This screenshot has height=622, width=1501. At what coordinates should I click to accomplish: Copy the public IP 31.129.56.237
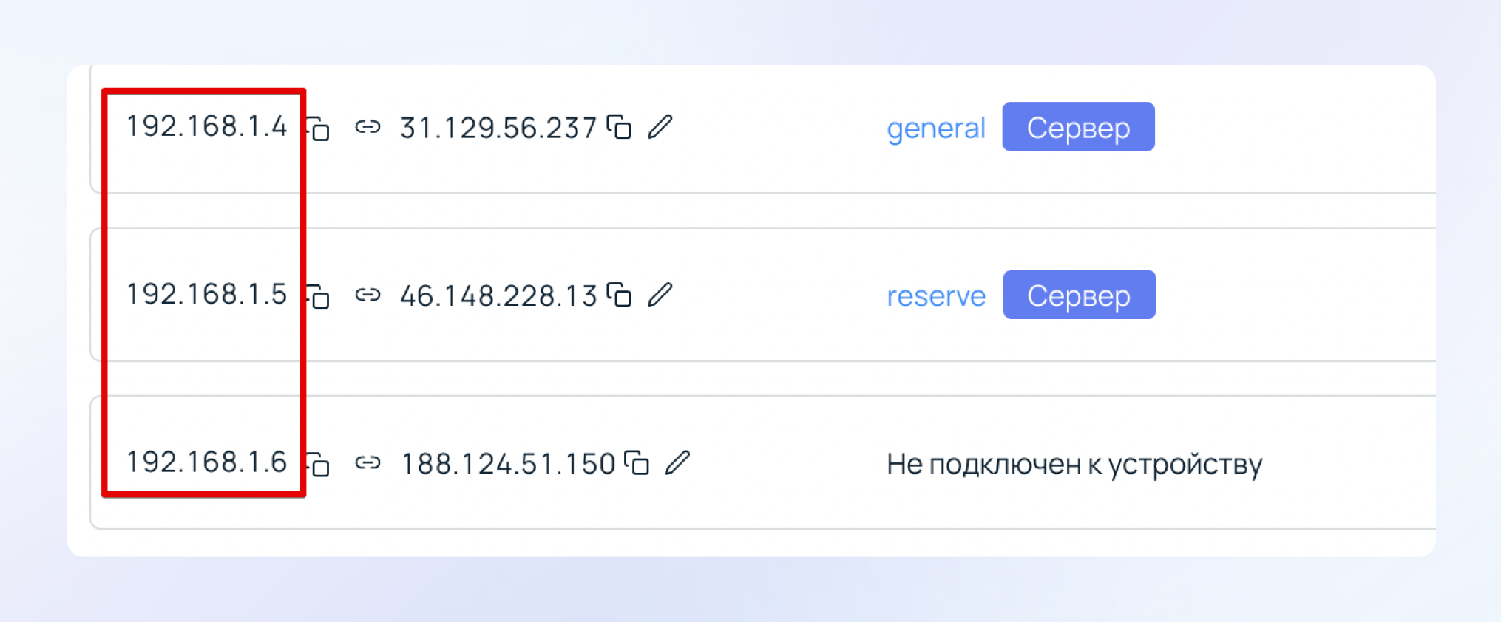point(620,128)
